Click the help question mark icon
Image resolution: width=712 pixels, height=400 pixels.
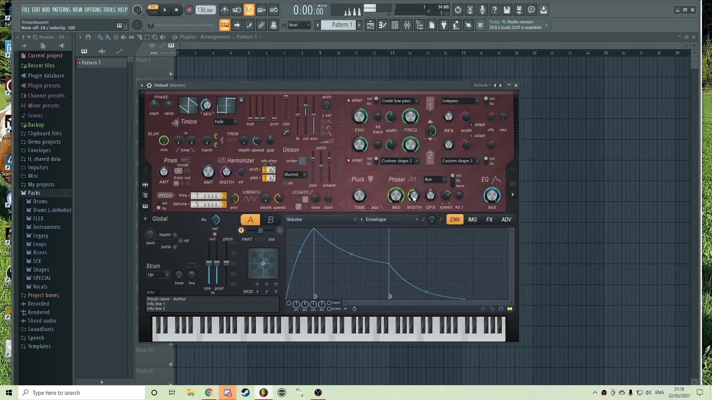point(495,10)
